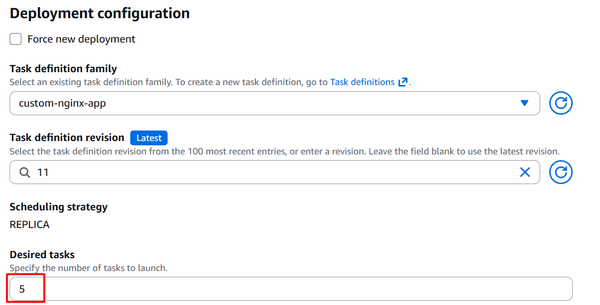Check the Force new deployment checkbox
This screenshot has height=305, width=600.
(16, 39)
